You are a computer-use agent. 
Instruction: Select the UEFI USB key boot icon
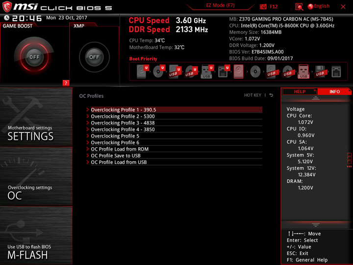pos(207,72)
